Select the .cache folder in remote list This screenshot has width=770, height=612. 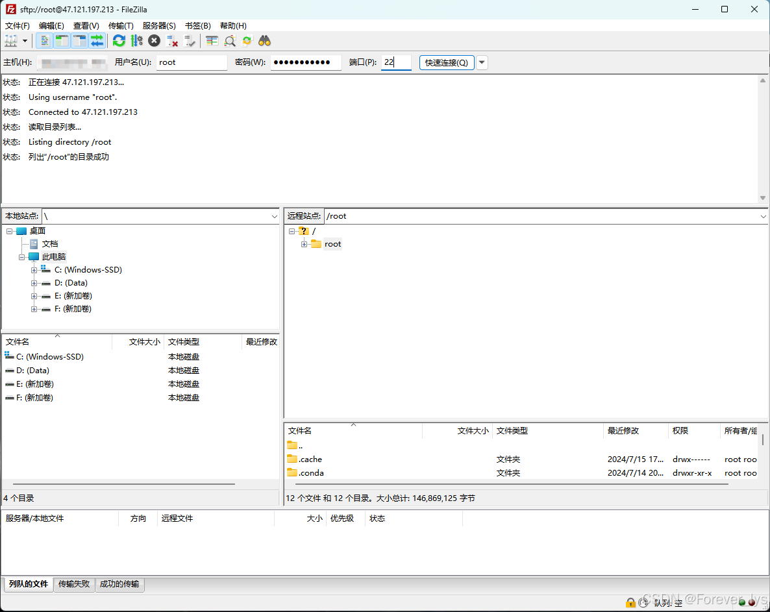(x=310, y=459)
